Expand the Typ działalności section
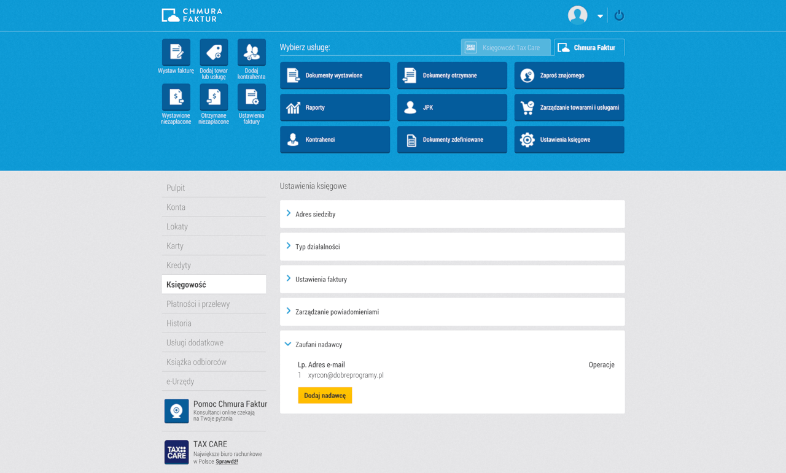The height and width of the screenshot is (473, 786). [317, 247]
